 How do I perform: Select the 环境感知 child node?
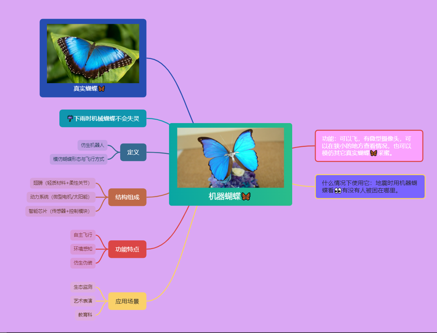[x=83, y=249]
